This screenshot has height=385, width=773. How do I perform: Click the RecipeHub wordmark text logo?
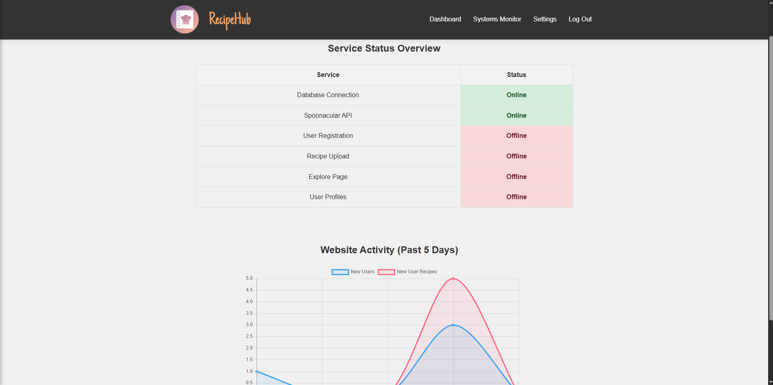230,20
